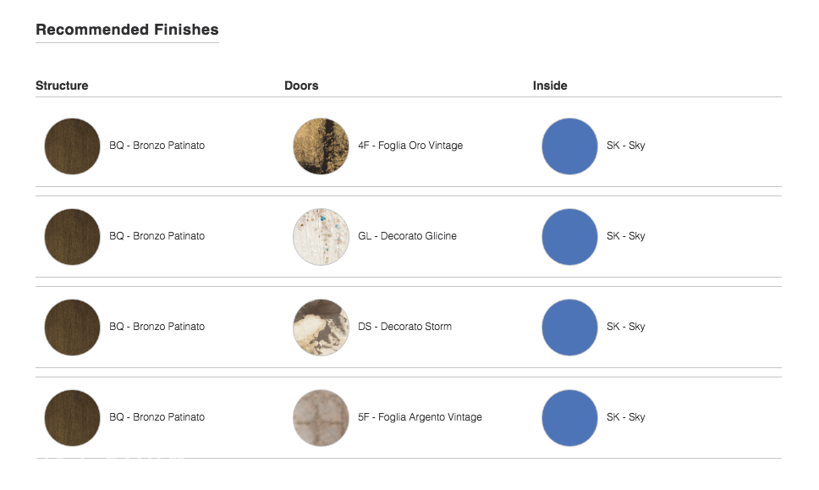819x490 pixels.
Task: Pick the Foglia Argento Vintage swatch
Action: (321, 418)
